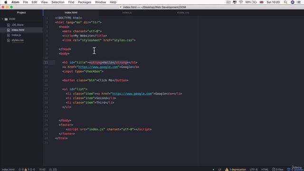Click the Second list item line

(91, 98)
